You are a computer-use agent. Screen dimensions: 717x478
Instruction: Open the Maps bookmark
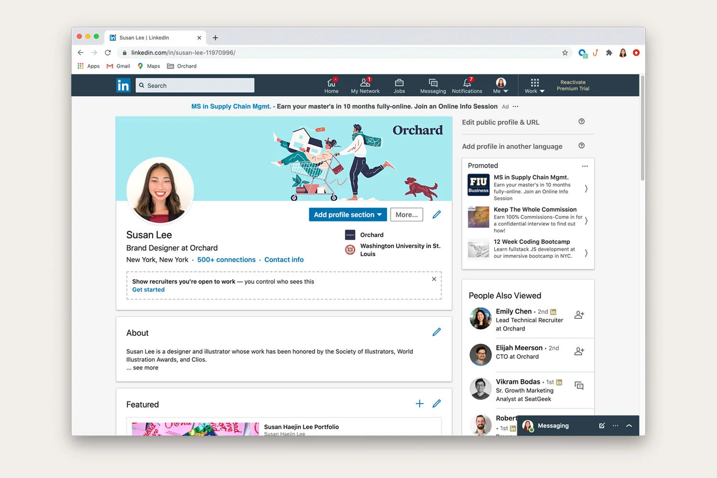pyautogui.click(x=149, y=66)
